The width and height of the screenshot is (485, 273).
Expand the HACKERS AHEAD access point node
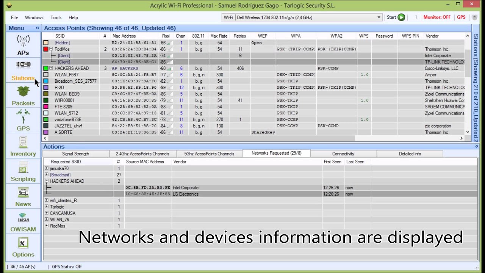pyautogui.click(x=51, y=68)
